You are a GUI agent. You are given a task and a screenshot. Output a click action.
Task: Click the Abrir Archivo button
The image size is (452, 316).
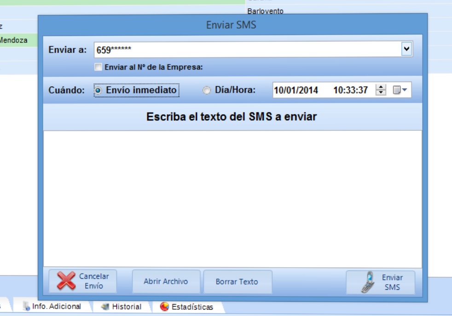(166, 281)
